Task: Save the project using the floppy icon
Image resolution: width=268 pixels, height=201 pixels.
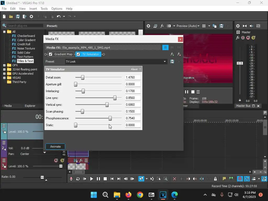Action: 18,16
